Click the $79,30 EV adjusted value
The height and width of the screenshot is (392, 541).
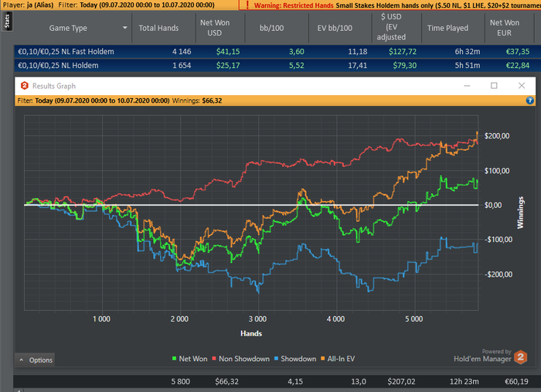[x=405, y=65]
